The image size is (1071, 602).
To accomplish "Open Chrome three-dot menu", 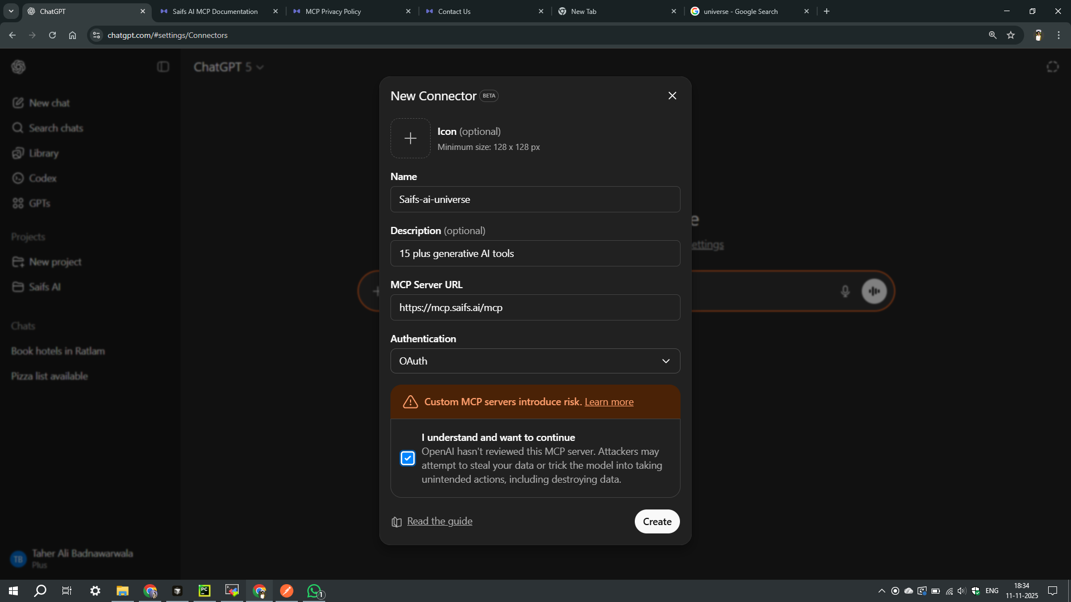I will [x=1059, y=35].
